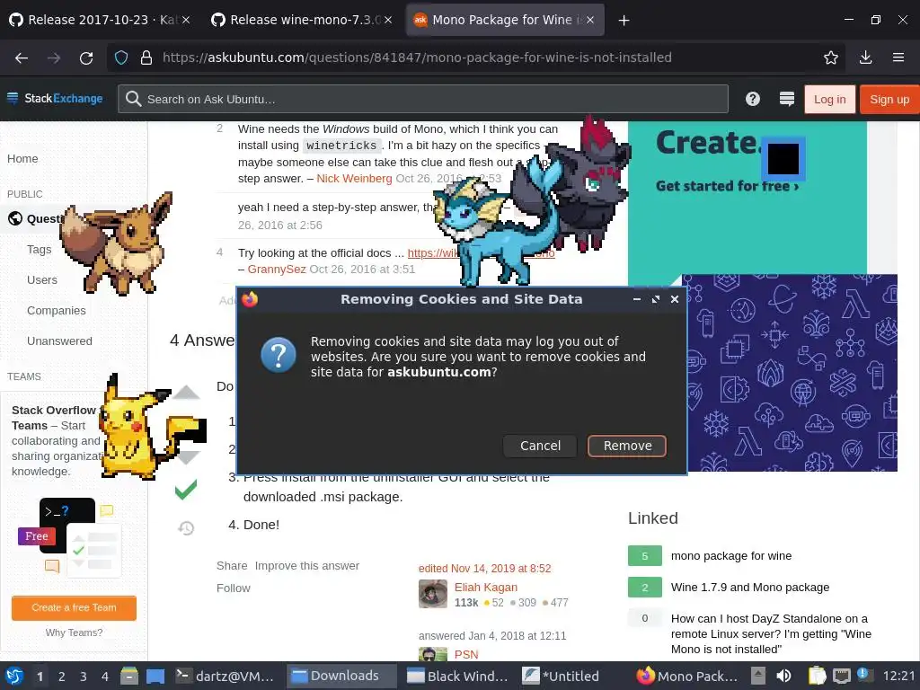
Task: Click the Create a free Team button
Action: pyautogui.click(x=74, y=608)
